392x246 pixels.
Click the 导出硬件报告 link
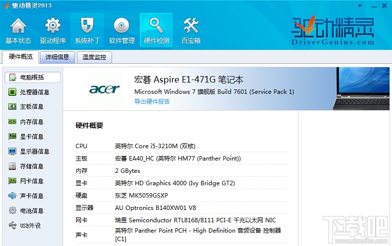tap(152, 101)
